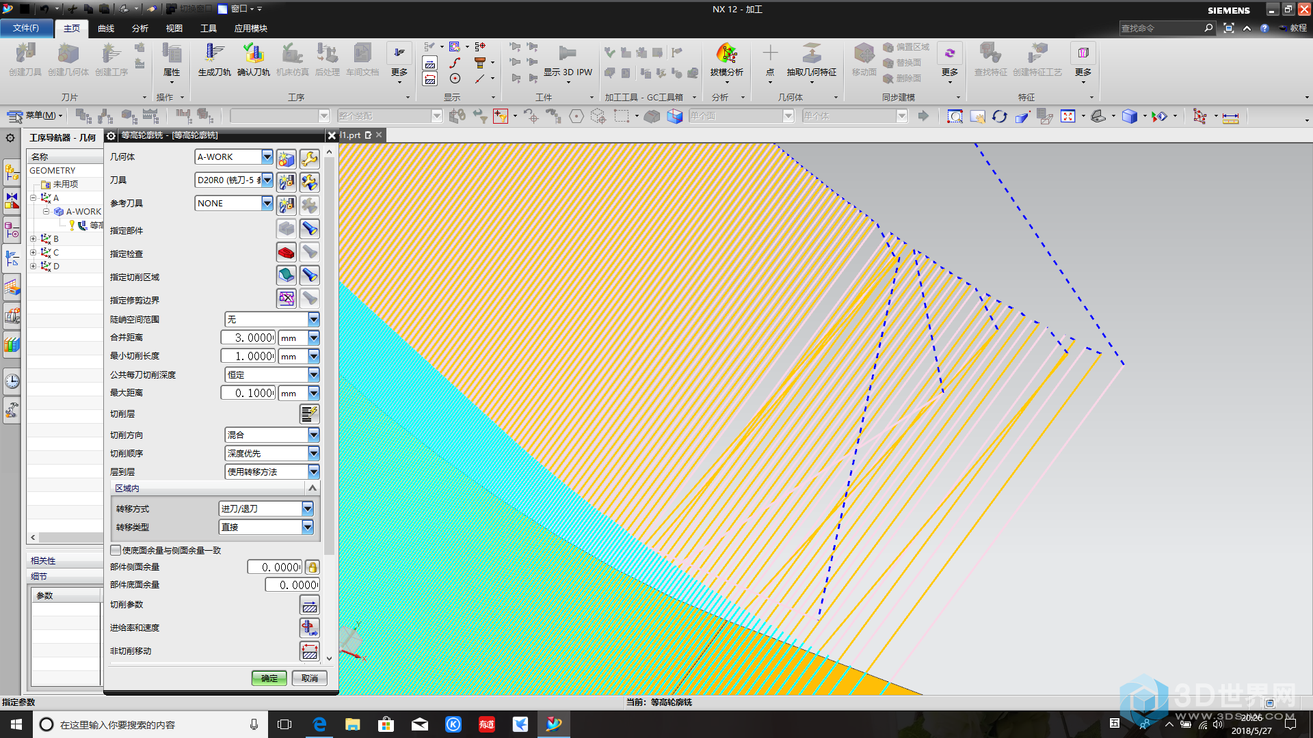Image resolution: width=1313 pixels, height=738 pixels.
Task: Click the 切削参数 settings icon
Action: click(x=309, y=605)
